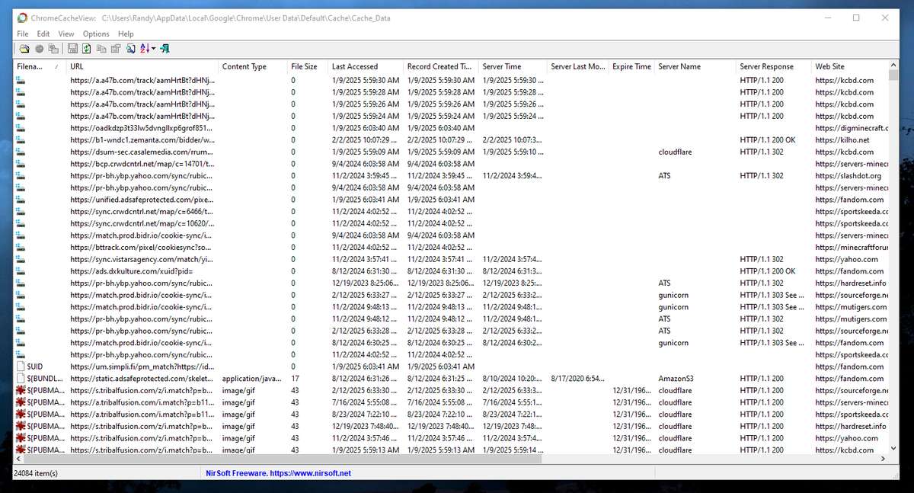Click the red GIF icon in the 8/23/2024 row
Screen dimensions: 914x493
pyautogui.click(x=21, y=415)
